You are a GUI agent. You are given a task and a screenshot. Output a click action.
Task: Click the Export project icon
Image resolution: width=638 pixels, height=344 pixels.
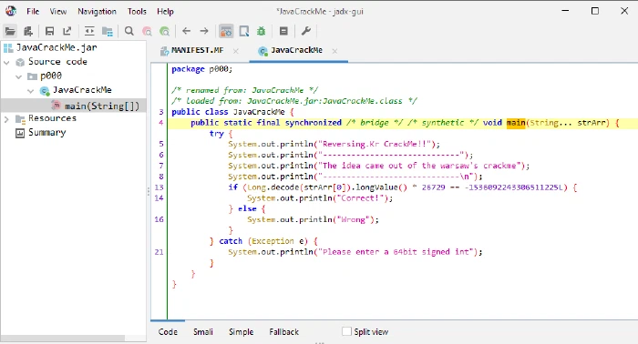click(x=67, y=31)
